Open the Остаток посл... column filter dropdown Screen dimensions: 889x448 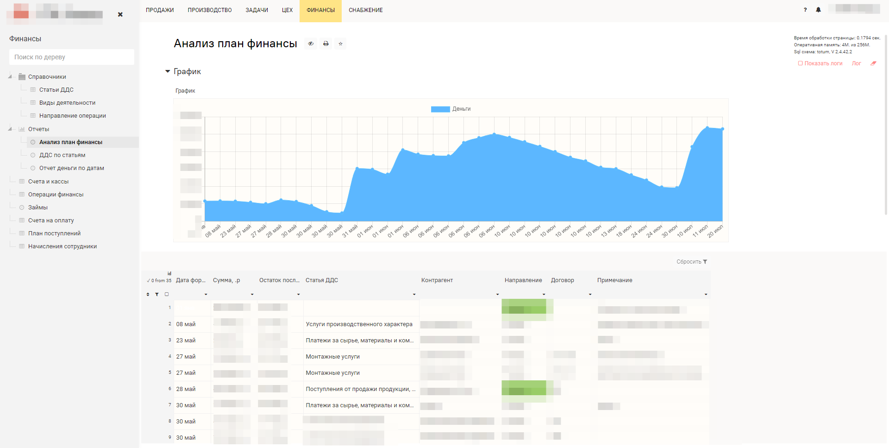[299, 294]
